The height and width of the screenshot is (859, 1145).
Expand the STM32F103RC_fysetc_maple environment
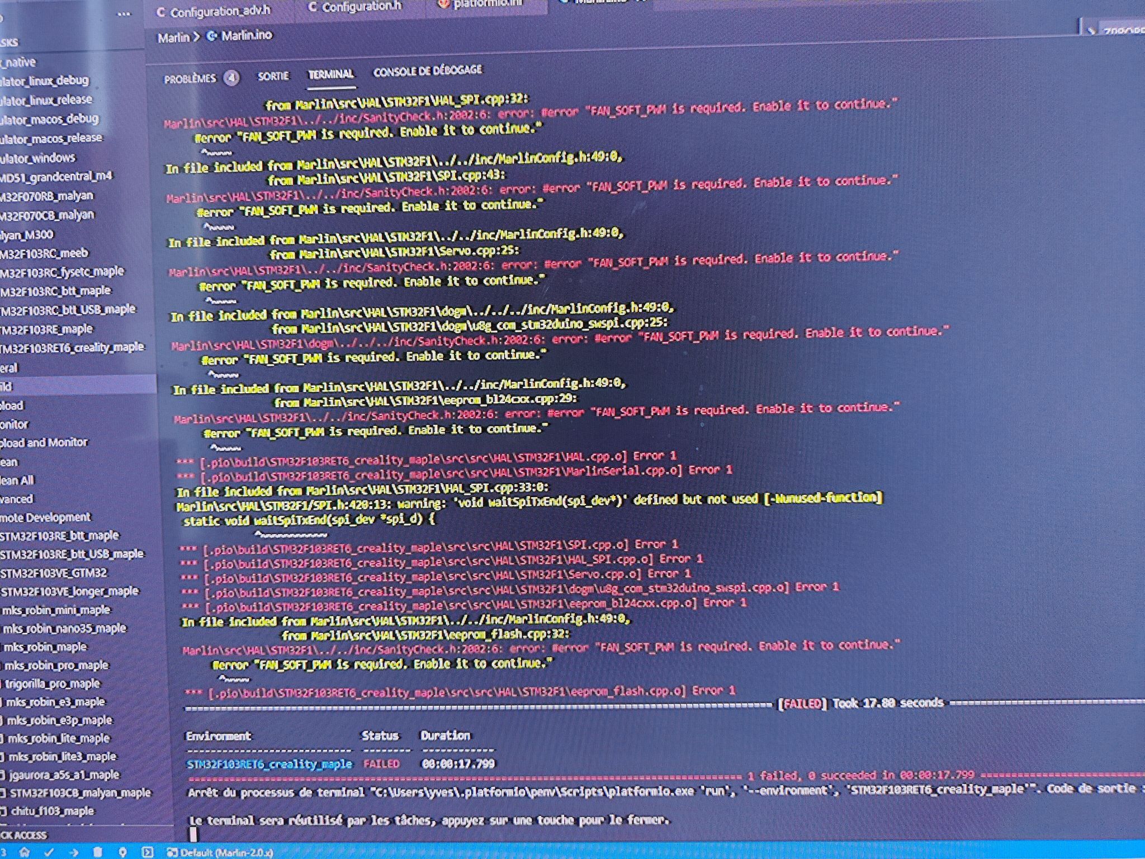coord(62,272)
